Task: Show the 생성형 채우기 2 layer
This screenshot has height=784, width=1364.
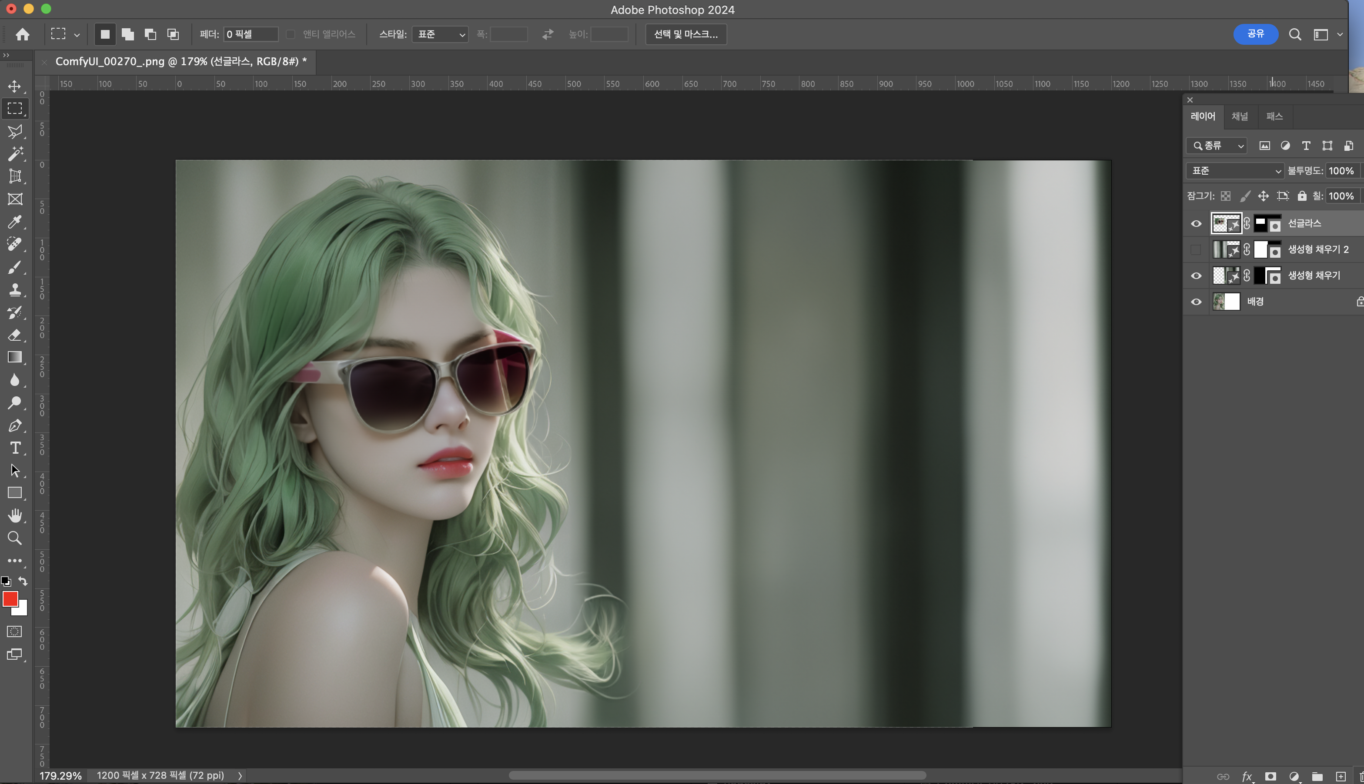Action: click(1196, 250)
